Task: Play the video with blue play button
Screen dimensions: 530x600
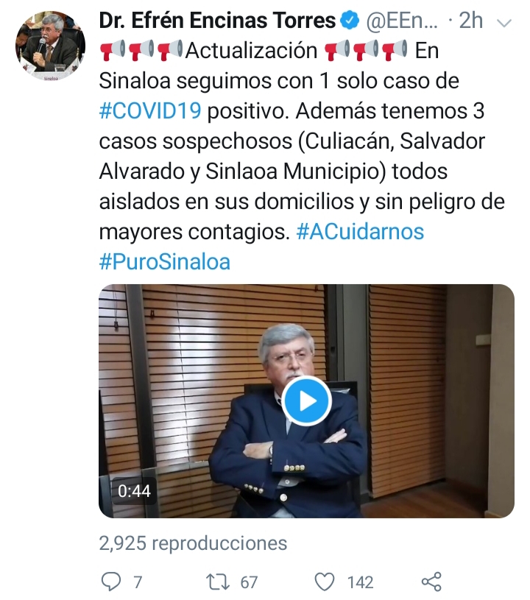Action: 306,401
